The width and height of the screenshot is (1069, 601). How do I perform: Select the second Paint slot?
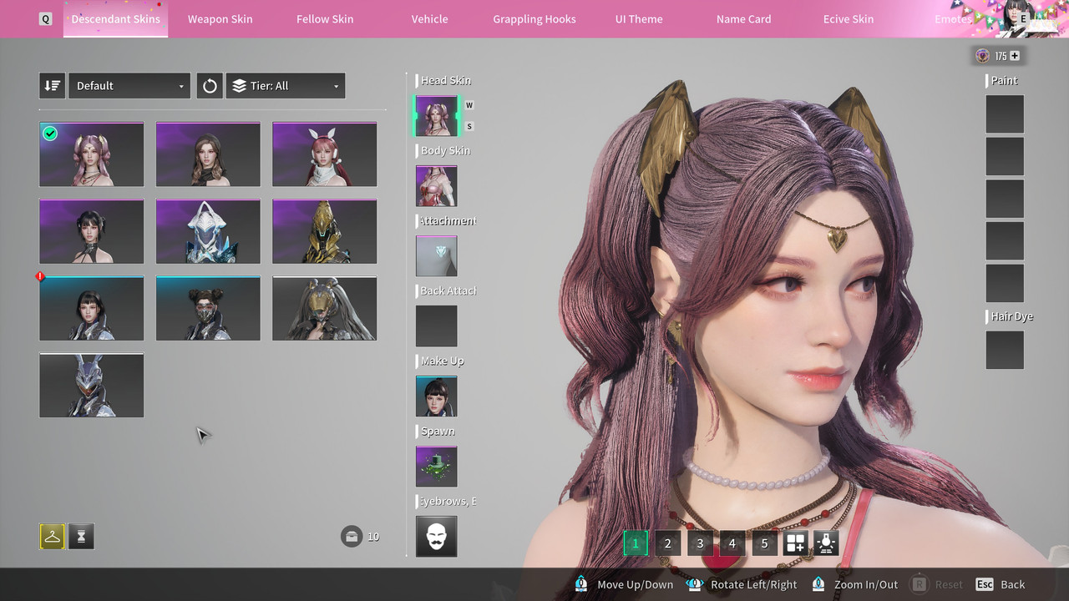click(x=1005, y=156)
